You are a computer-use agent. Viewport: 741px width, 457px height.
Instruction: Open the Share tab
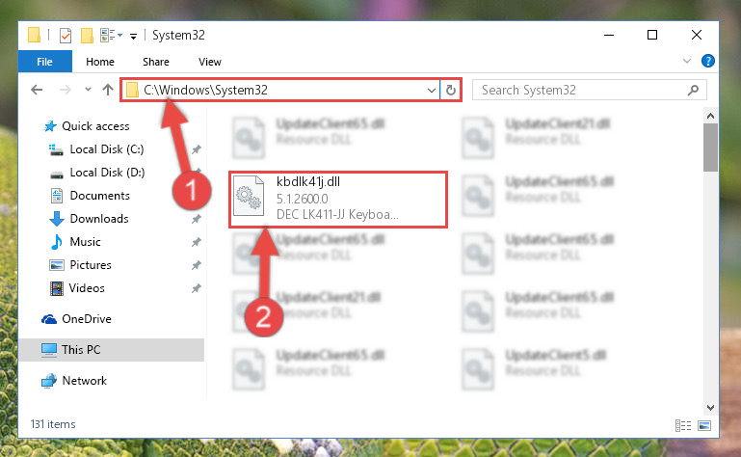pos(156,62)
